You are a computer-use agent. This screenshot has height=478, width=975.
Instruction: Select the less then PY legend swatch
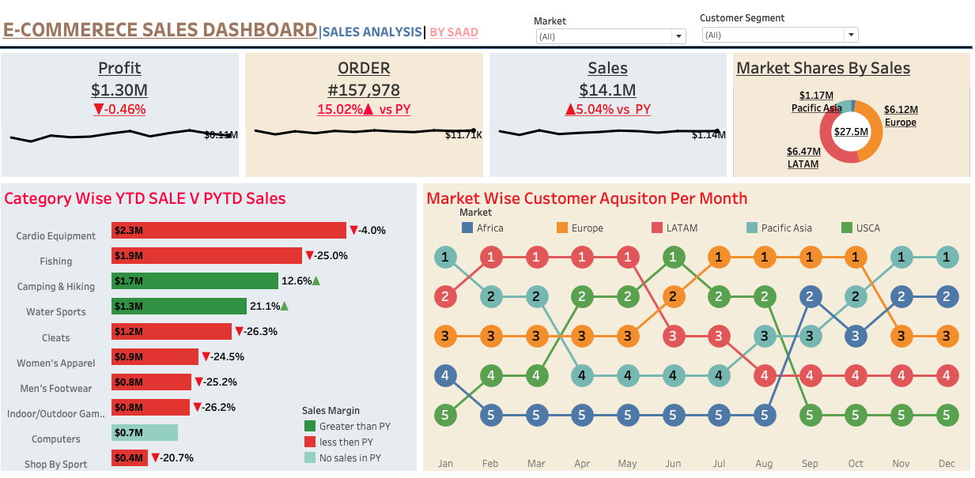308,442
